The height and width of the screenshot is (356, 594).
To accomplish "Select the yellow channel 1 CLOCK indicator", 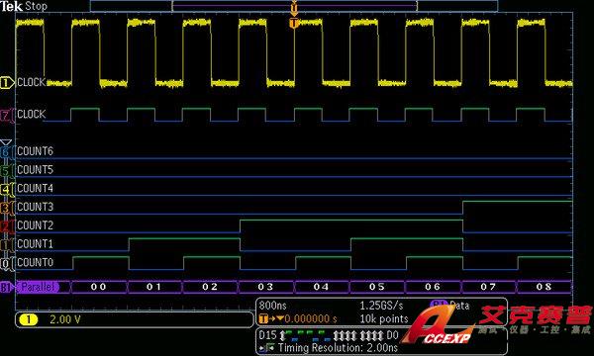I will point(7,82).
